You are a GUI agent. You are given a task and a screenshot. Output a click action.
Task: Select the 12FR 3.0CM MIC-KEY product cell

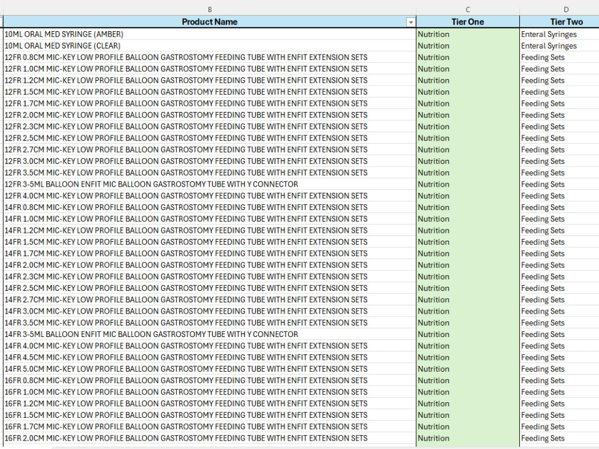click(x=209, y=161)
